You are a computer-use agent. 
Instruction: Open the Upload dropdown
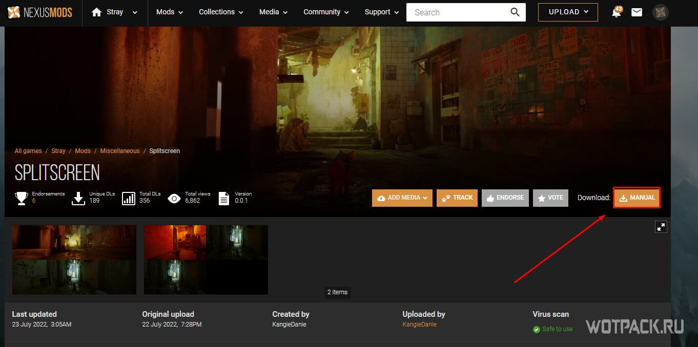[568, 12]
